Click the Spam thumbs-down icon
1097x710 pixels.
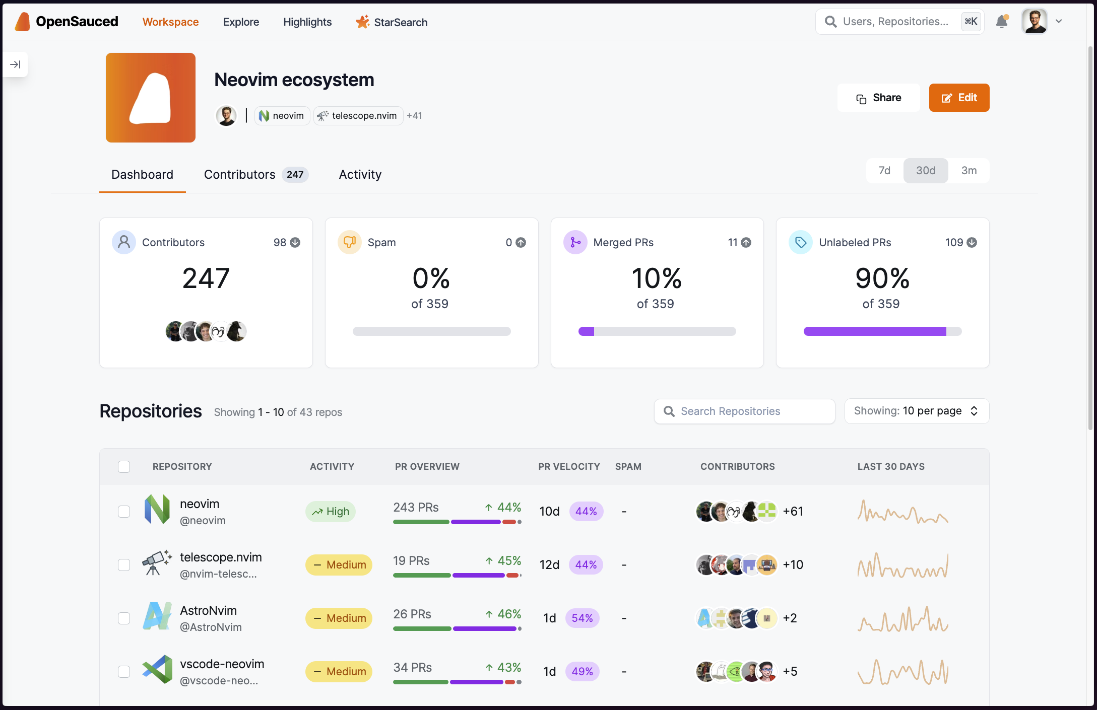point(349,242)
